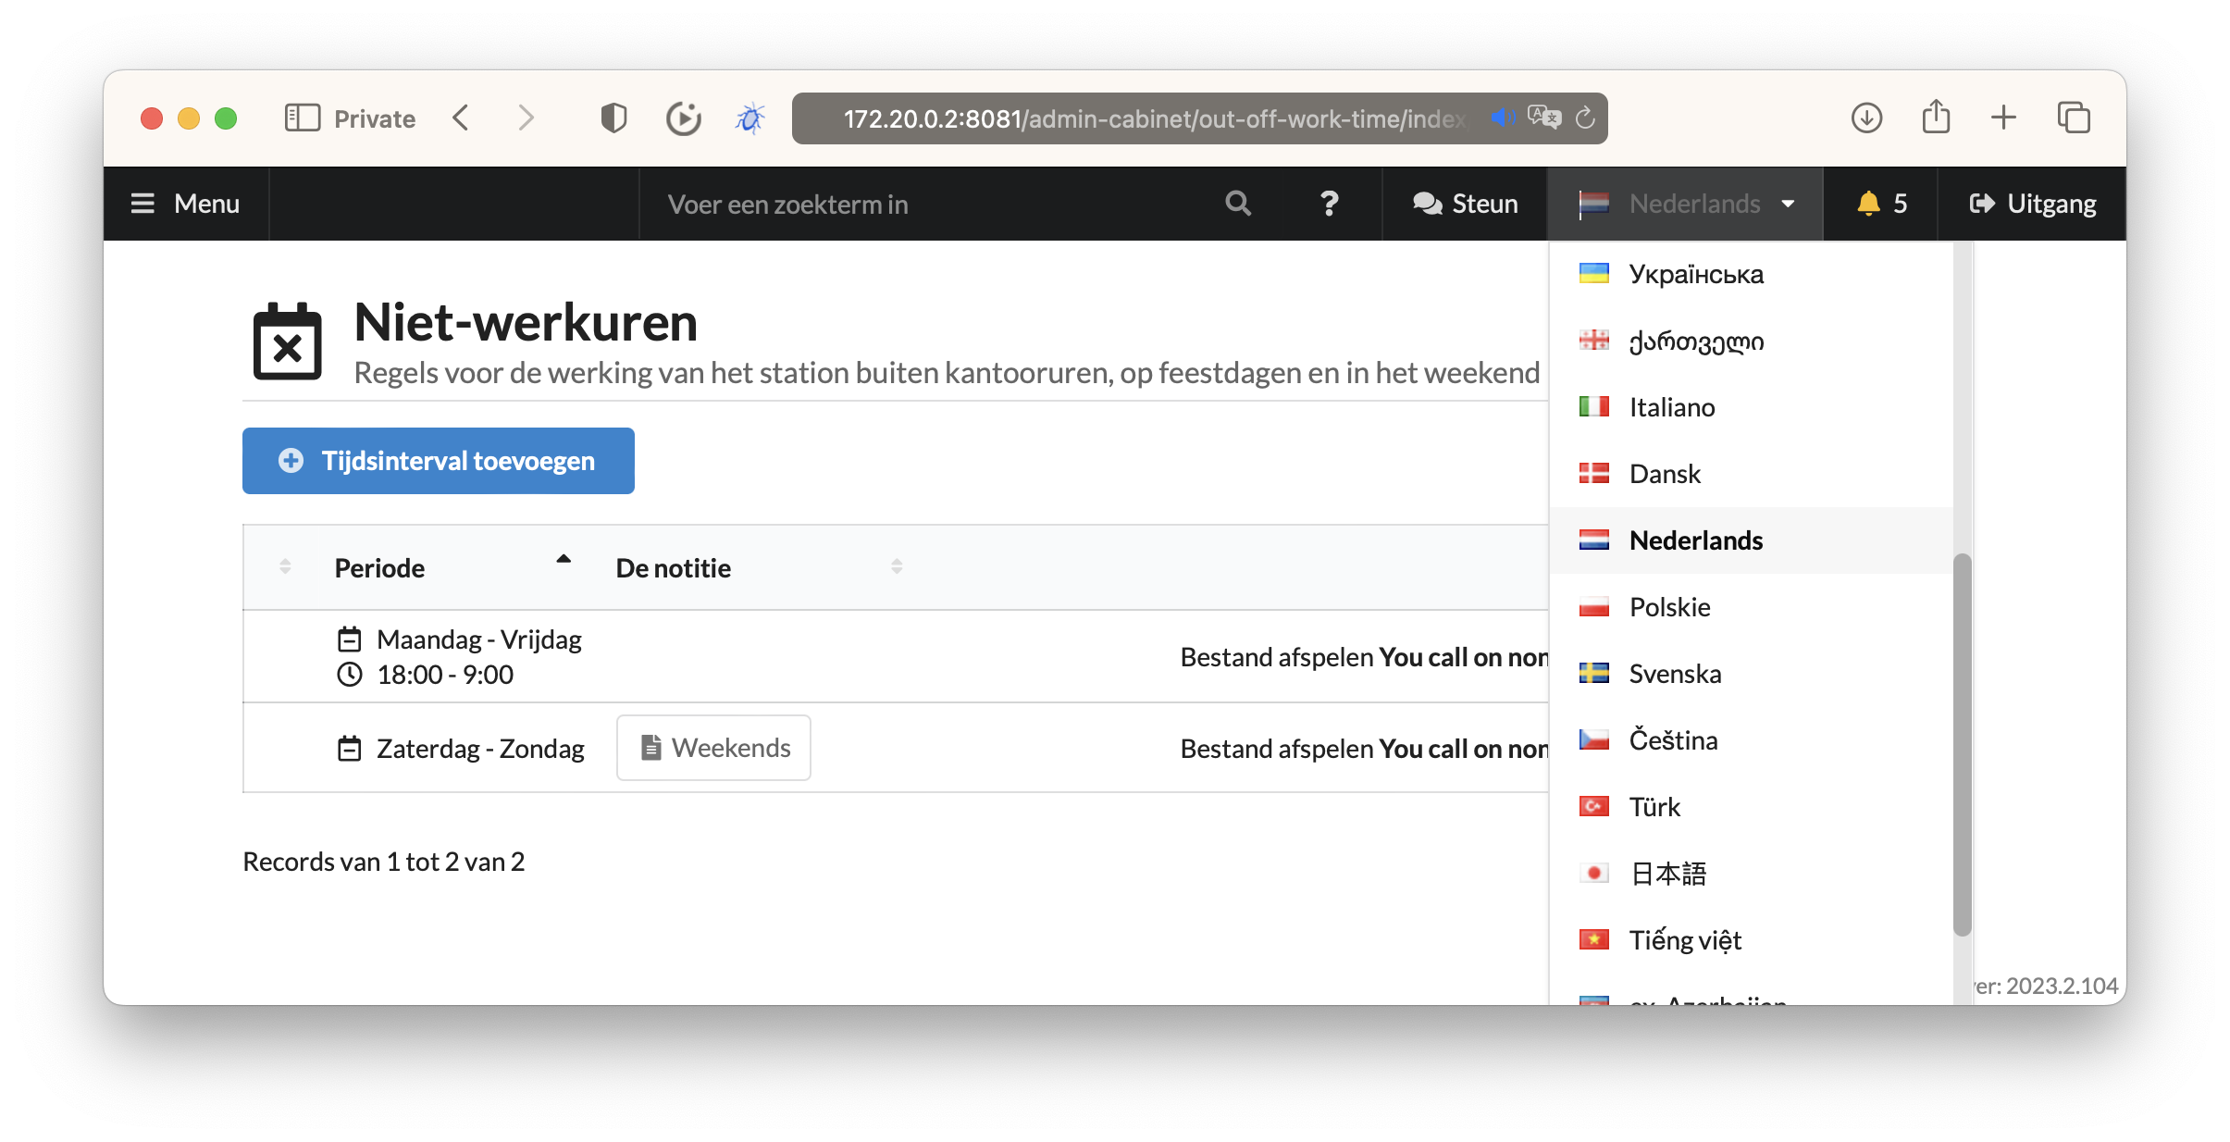Click Tijdsinterval toevoegen button
The image size is (2230, 1142).
coord(439,461)
